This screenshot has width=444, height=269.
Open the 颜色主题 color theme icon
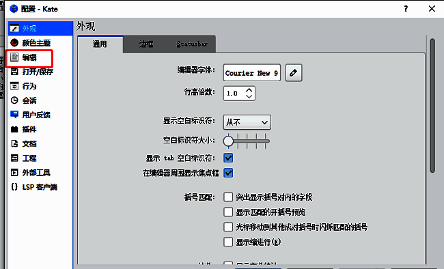pos(14,43)
